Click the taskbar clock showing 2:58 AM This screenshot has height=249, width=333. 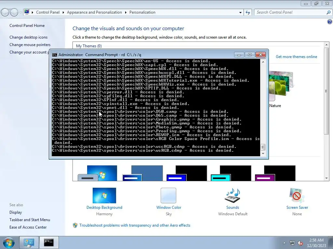[x=316, y=243]
